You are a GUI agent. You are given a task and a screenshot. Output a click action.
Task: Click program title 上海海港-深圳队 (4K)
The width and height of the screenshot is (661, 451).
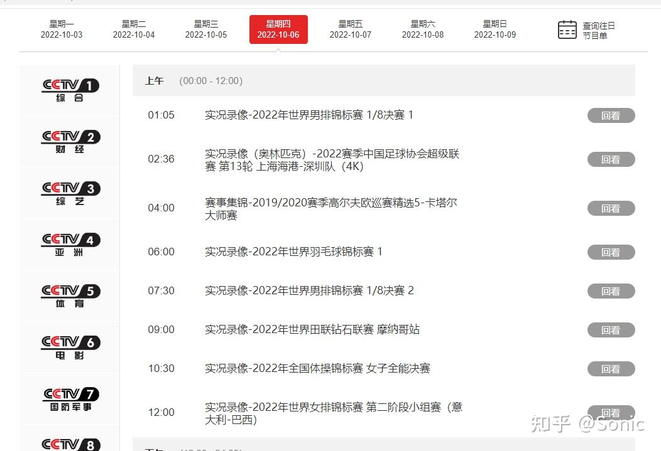point(332,160)
